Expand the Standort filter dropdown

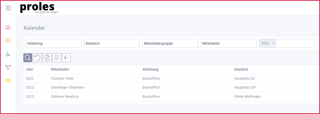tap(112, 43)
